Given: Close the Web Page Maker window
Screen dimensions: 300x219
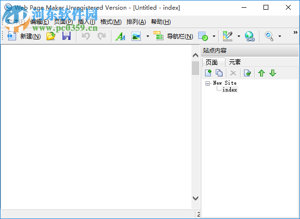Looking at the screenshot, I should click(288, 8).
